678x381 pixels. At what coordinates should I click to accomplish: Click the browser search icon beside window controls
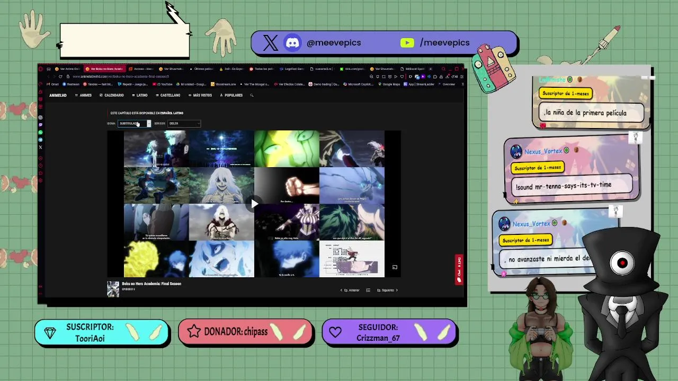click(x=443, y=69)
